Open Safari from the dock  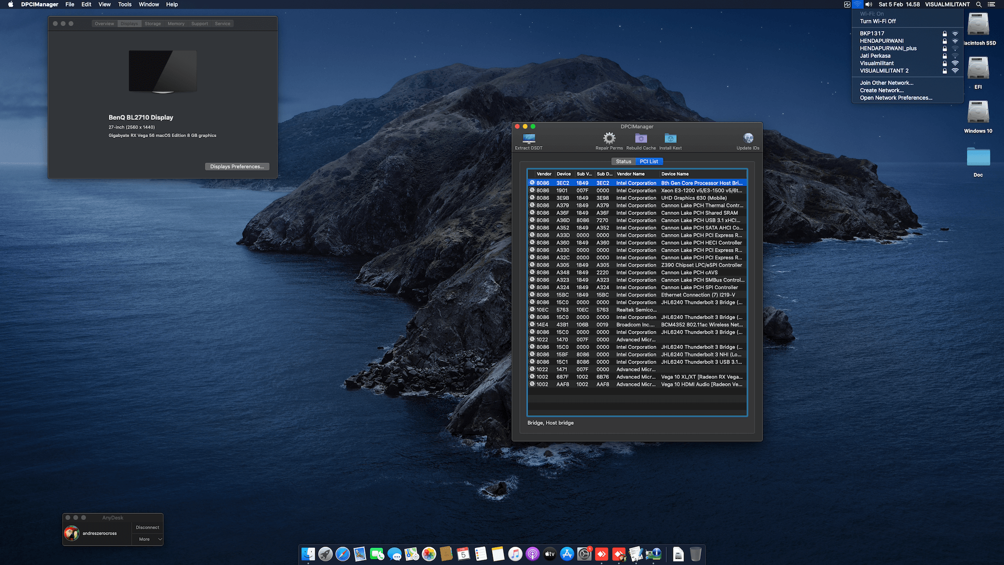[343, 554]
